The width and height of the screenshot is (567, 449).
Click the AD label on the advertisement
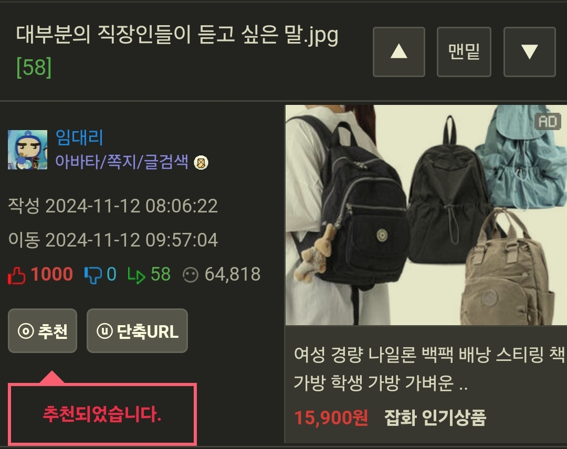[548, 121]
